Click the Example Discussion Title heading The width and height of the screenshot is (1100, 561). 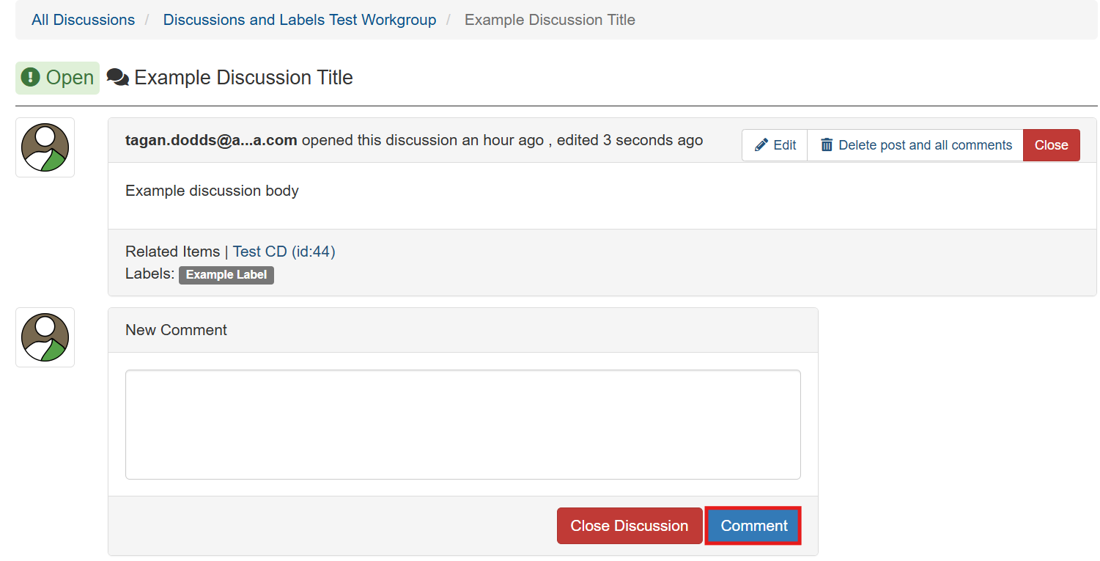pos(243,78)
